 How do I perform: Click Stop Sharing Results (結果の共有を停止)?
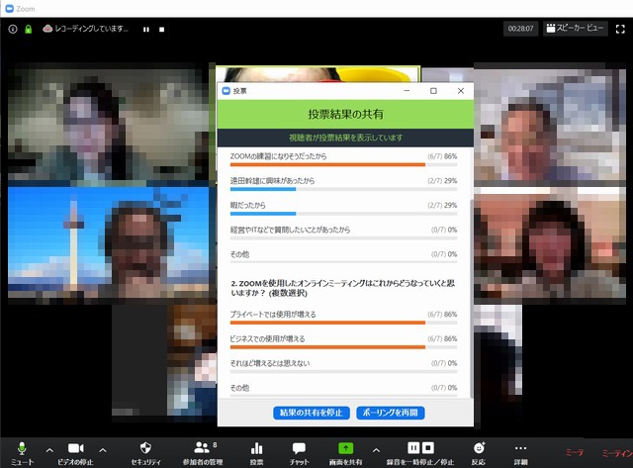(x=312, y=413)
